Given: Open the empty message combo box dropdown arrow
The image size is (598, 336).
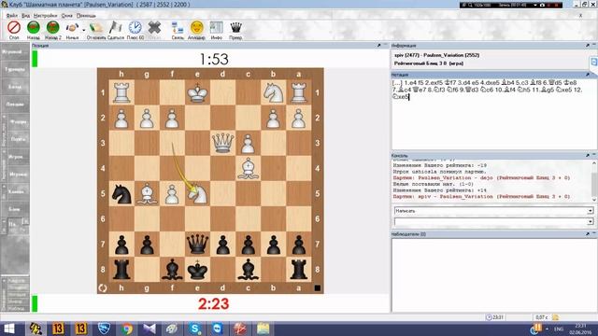Looking at the screenshot, I should [591, 222].
